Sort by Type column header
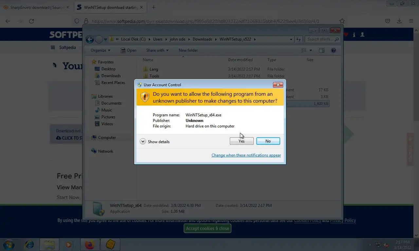Viewport: 419px width, 251px height. click(x=272, y=60)
